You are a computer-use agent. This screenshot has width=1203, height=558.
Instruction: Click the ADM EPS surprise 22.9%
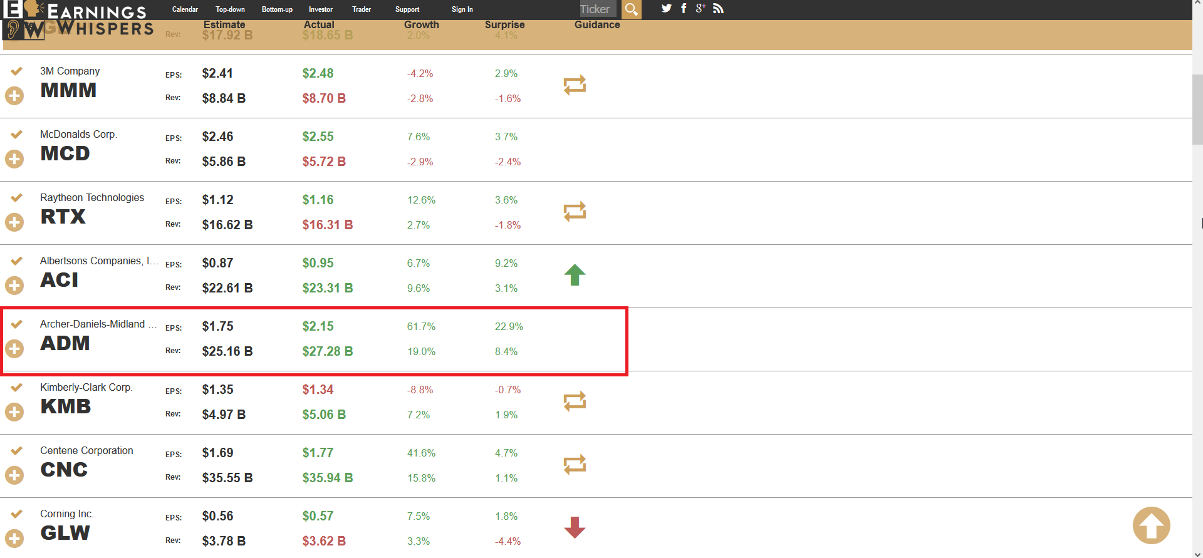(509, 326)
